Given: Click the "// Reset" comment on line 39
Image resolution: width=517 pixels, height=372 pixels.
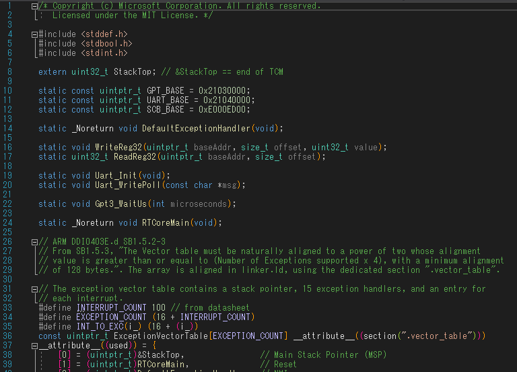Looking at the screenshot, I should pyautogui.click(x=278, y=365).
